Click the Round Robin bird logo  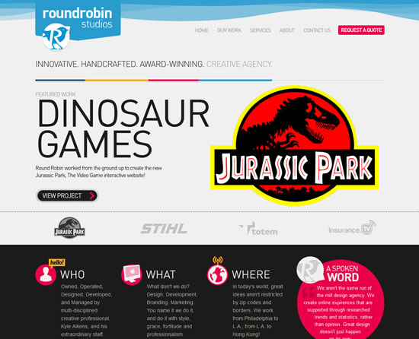[56, 36]
